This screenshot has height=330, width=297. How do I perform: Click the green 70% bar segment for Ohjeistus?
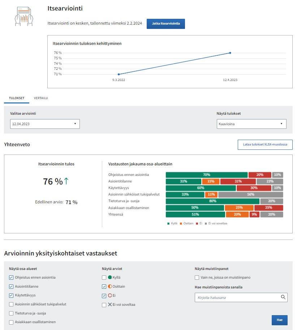point(206,175)
